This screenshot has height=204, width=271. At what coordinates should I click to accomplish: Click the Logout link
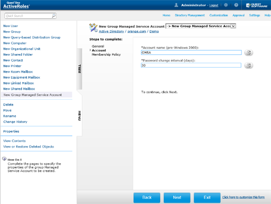tap(214, 5)
